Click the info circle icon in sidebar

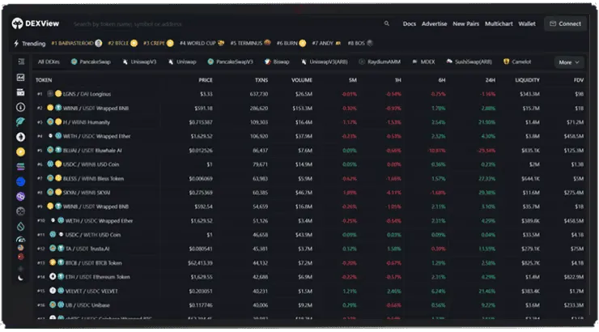click(x=20, y=108)
